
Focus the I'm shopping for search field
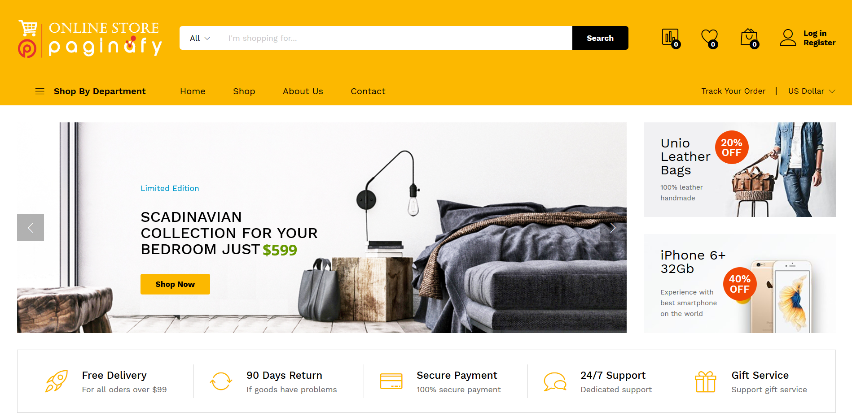(395, 38)
